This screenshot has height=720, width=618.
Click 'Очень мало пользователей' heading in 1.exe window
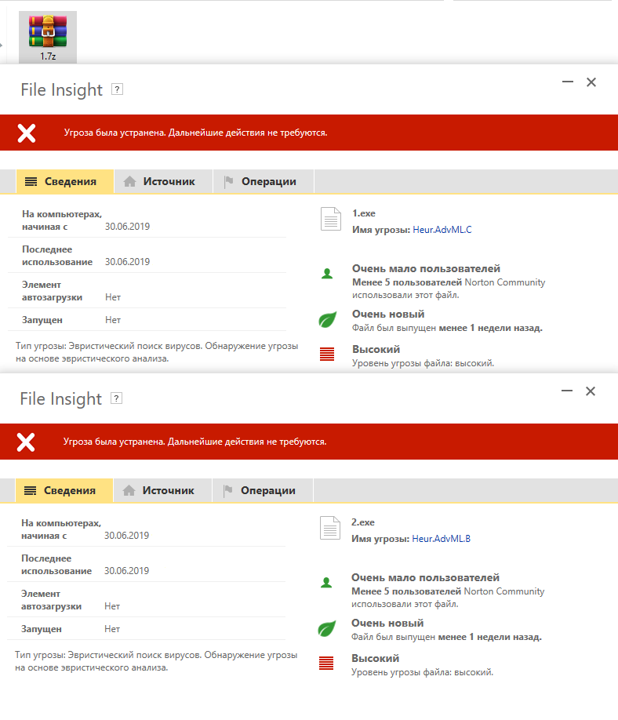pos(426,268)
